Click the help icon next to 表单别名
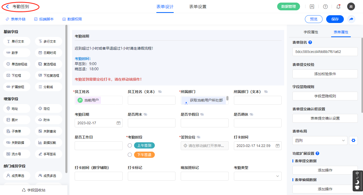 tap(310, 42)
